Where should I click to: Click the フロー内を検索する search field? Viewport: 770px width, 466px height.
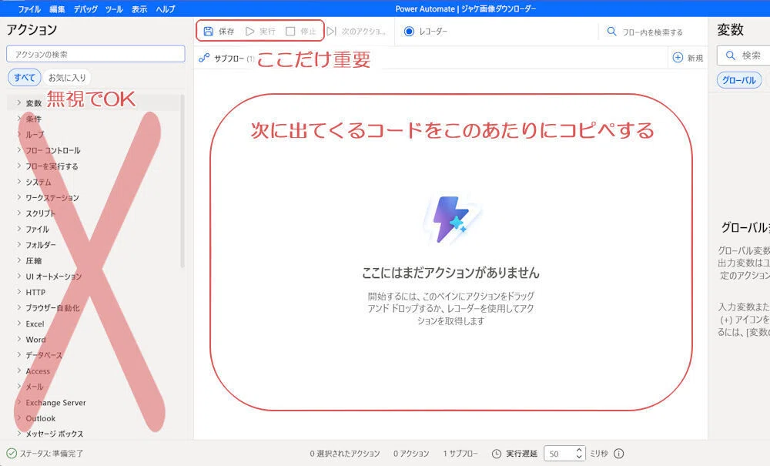[652, 32]
